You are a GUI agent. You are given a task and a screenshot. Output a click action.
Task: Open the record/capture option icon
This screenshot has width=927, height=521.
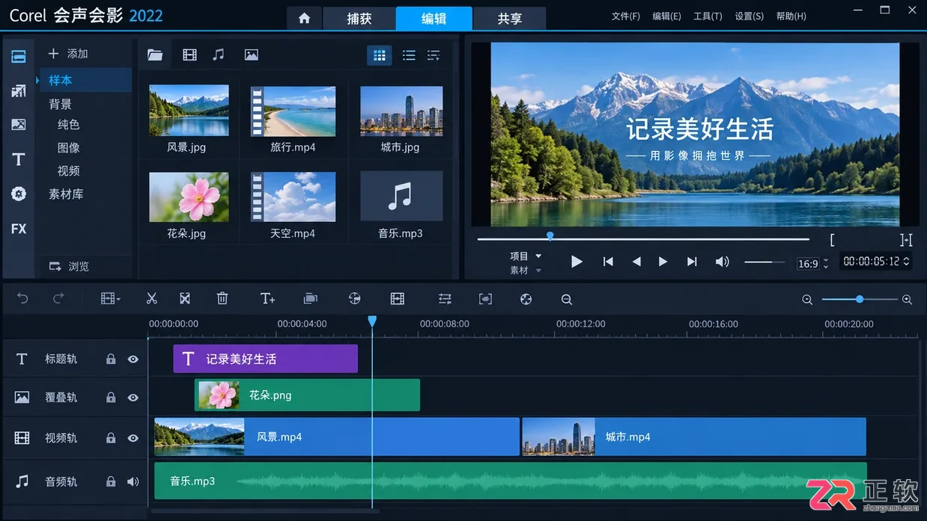click(x=311, y=299)
